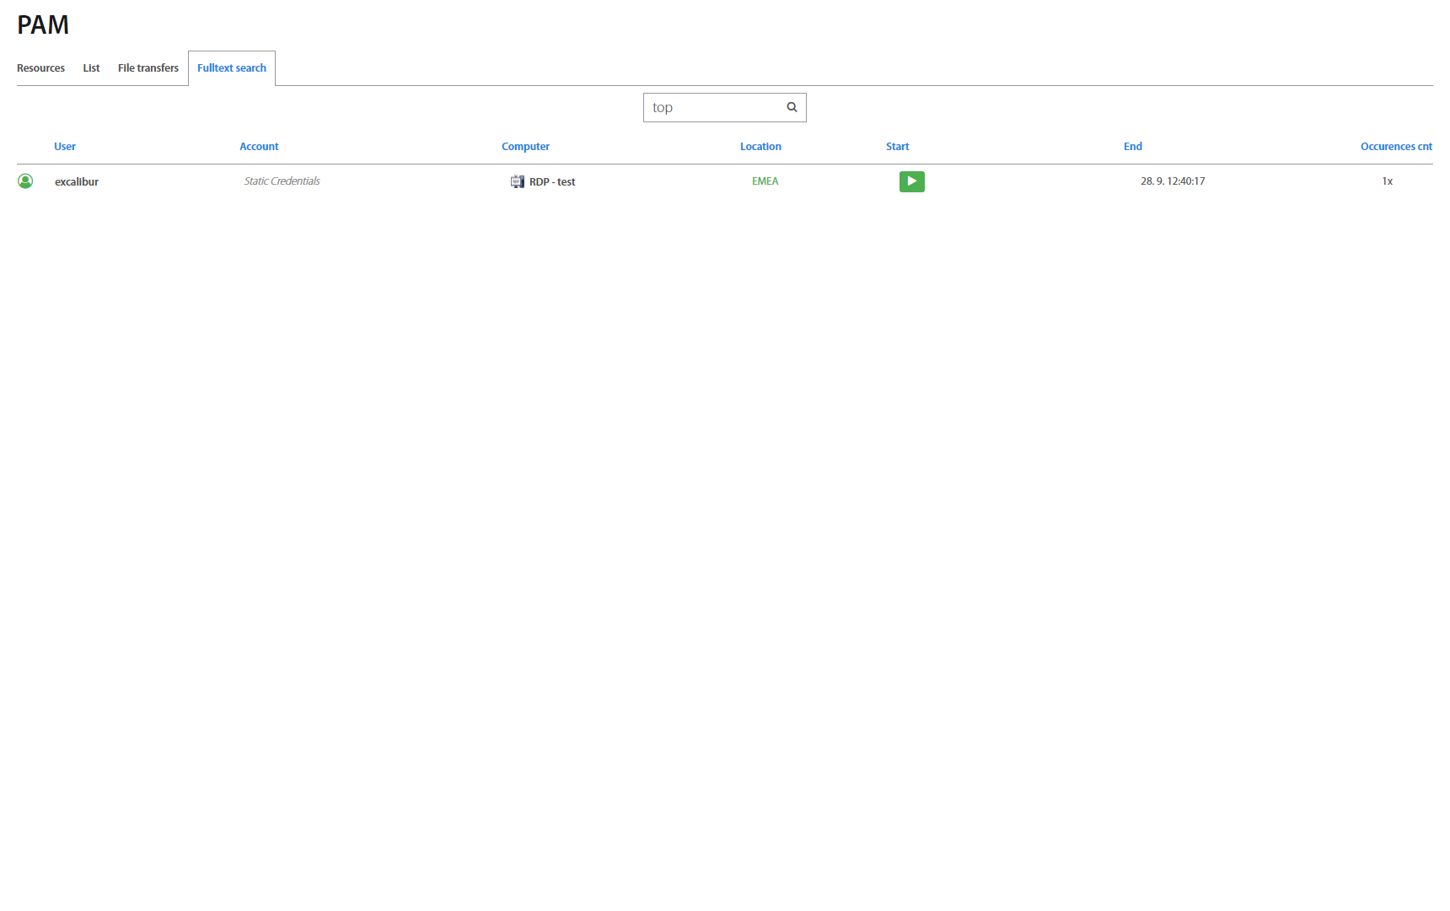Screen dimensions: 1450x911
Task: Click the RDP computer icon
Action: click(x=517, y=181)
